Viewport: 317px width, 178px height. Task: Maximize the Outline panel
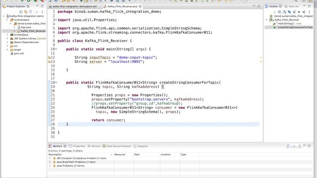(x=309, y=6)
